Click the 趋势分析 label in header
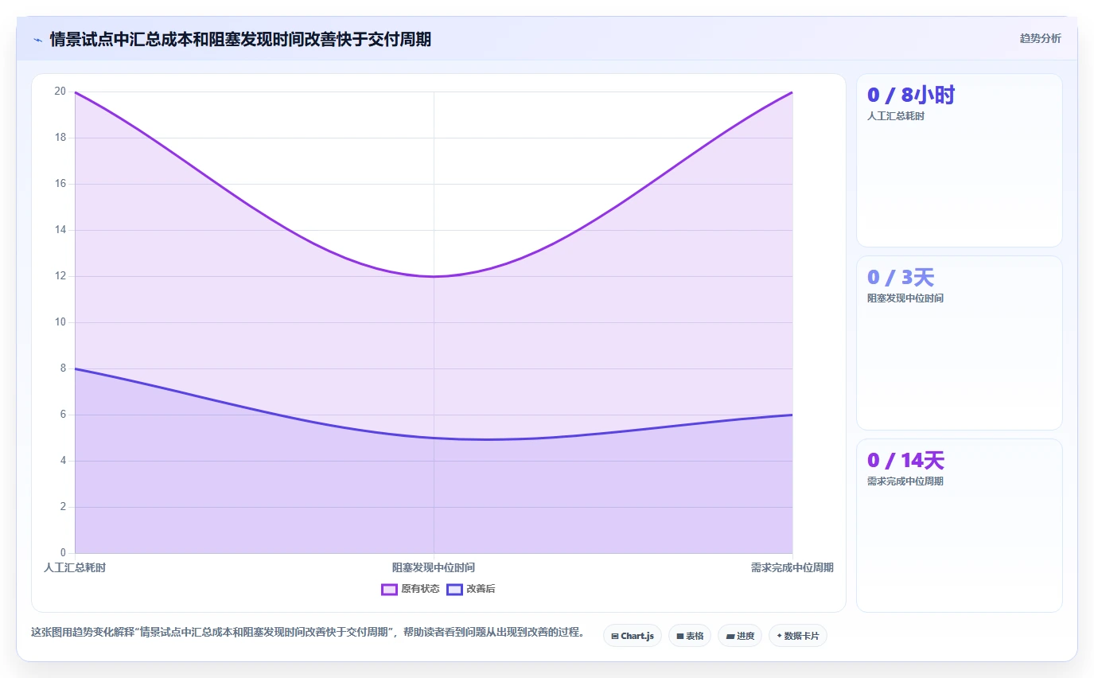Screen dimensions: 1094x678 [x=1040, y=38]
